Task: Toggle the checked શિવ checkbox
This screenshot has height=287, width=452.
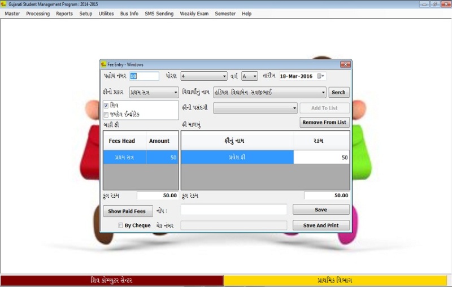Action: coord(106,106)
